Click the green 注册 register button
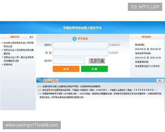This screenshot has height=132, width=165. coord(94,69)
